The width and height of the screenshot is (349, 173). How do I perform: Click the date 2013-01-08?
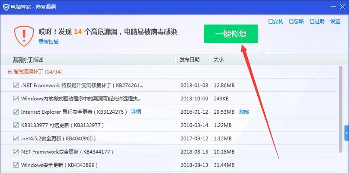(x=194, y=85)
